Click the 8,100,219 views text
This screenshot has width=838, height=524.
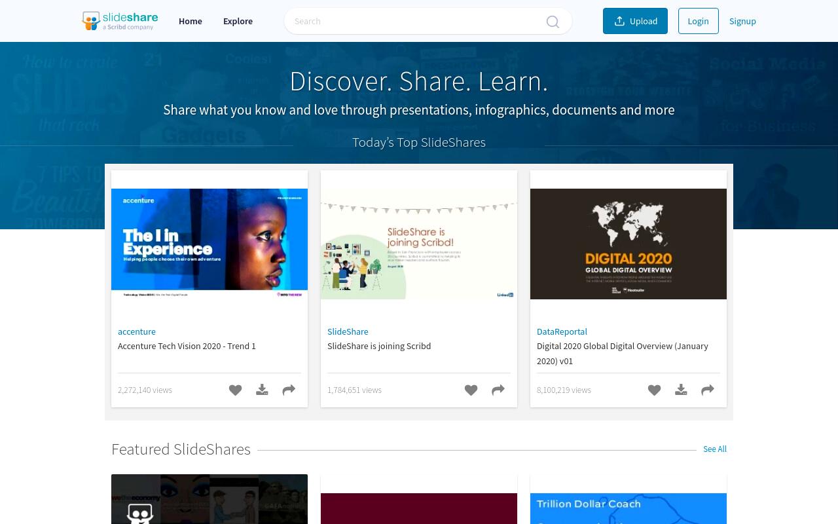pos(564,390)
